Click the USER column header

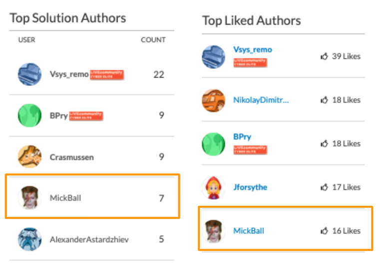tap(27, 40)
